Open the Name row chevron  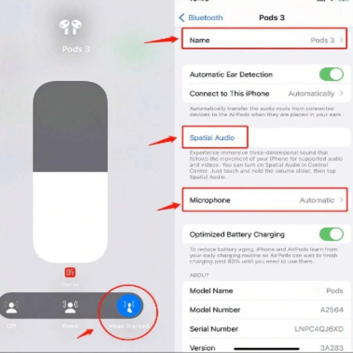341,40
